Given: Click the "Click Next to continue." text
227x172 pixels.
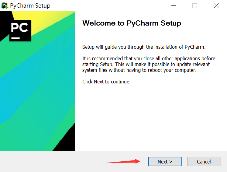Looking at the screenshot, I should (106, 82).
